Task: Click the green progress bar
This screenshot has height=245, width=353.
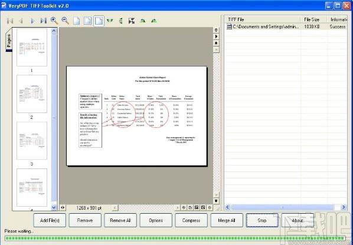Action: [175, 239]
